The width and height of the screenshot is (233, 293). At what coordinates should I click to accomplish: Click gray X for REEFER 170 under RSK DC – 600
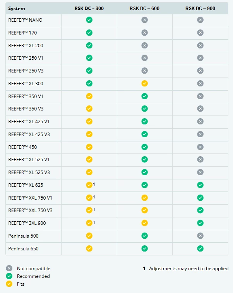pos(144,33)
